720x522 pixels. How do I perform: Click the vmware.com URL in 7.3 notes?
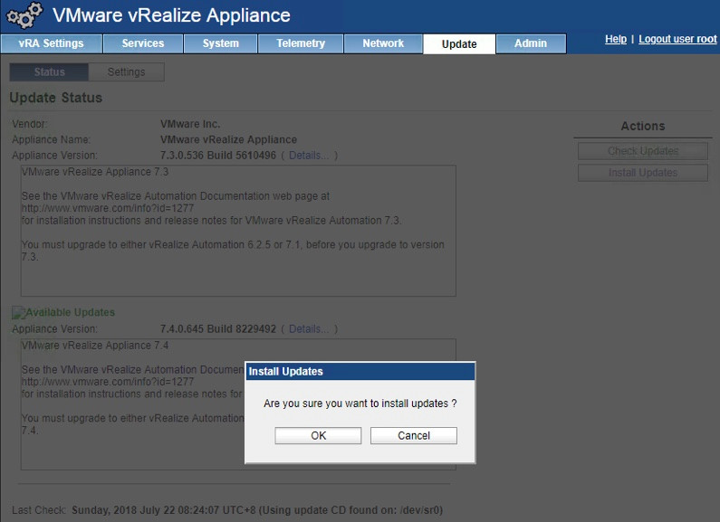point(108,208)
